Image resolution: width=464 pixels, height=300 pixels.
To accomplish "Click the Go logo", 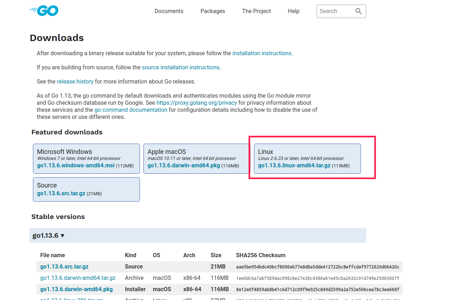I will pos(44,11).
